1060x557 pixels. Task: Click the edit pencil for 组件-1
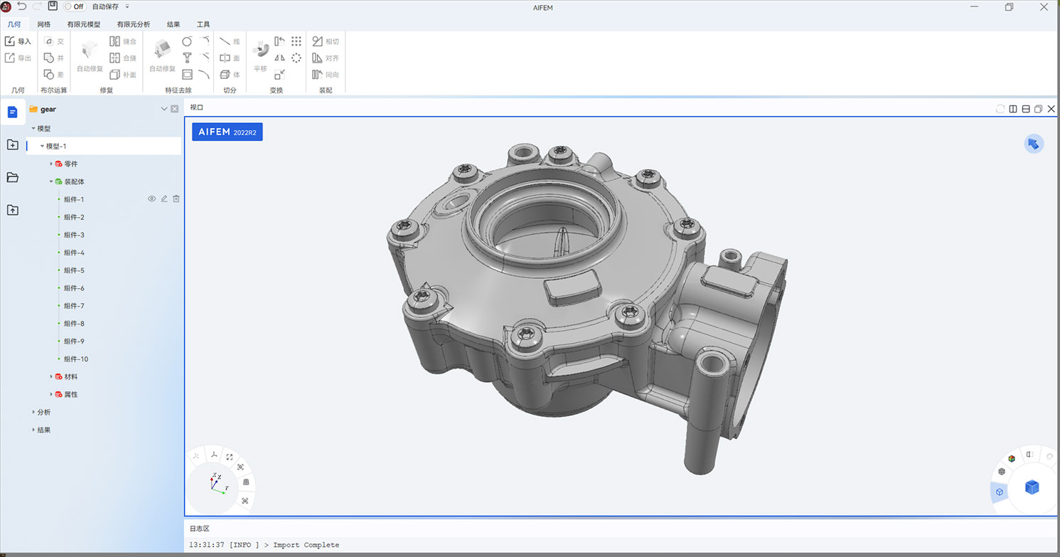[x=164, y=199]
